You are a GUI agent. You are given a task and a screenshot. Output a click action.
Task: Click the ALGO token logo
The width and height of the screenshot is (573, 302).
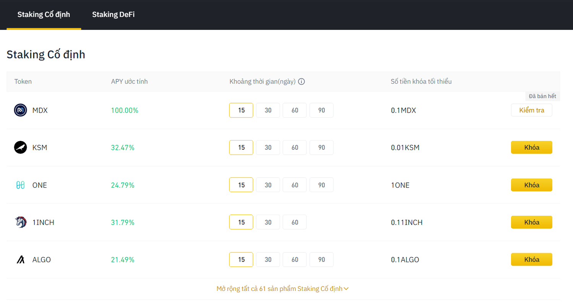[21, 260]
